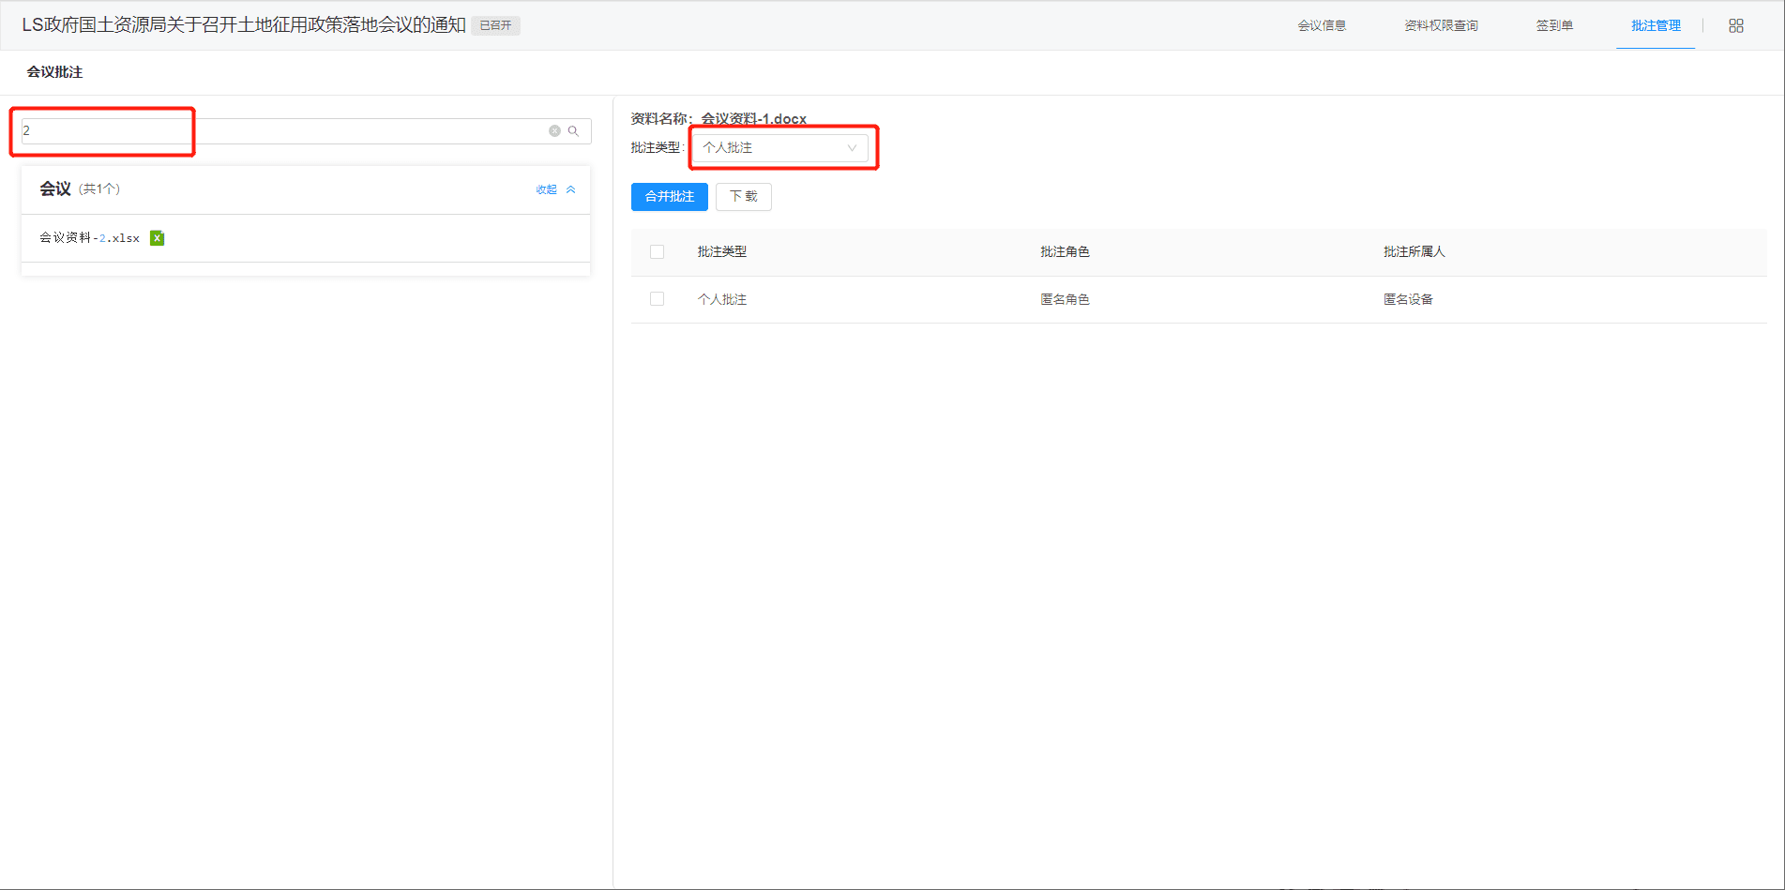Click the 下载 button
Image resolution: width=1785 pixels, height=890 pixels.
(744, 197)
